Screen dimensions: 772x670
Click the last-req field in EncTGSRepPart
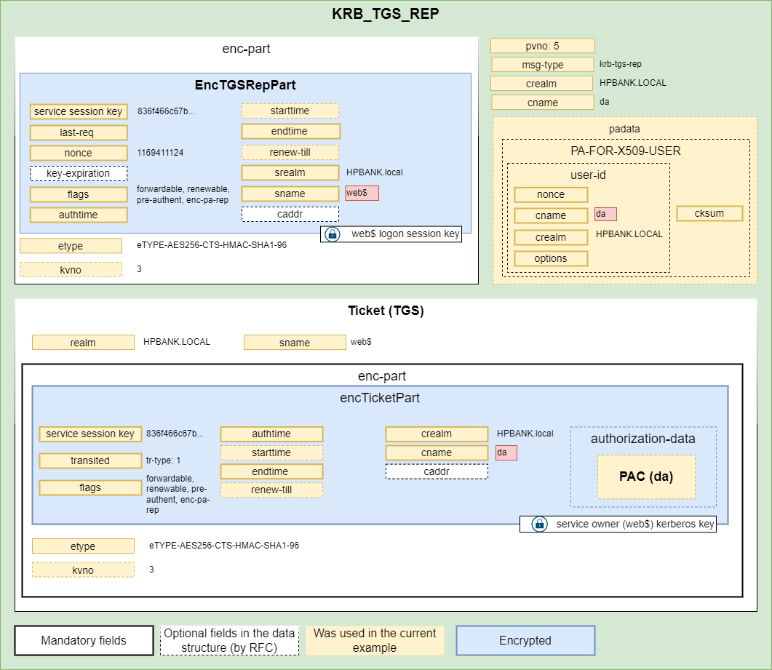79,132
